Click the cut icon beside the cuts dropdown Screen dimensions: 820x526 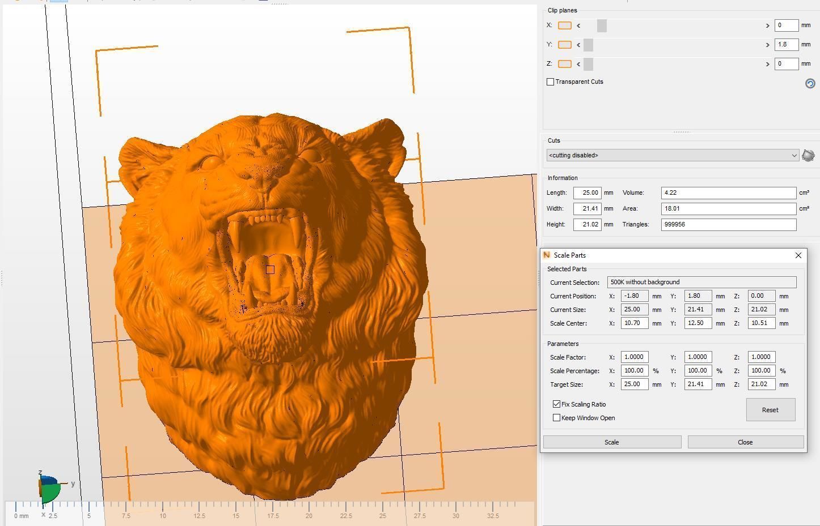pyautogui.click(x=809, y=155)
